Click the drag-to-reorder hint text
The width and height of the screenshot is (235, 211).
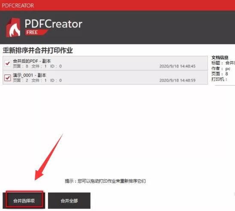point(105,181)
